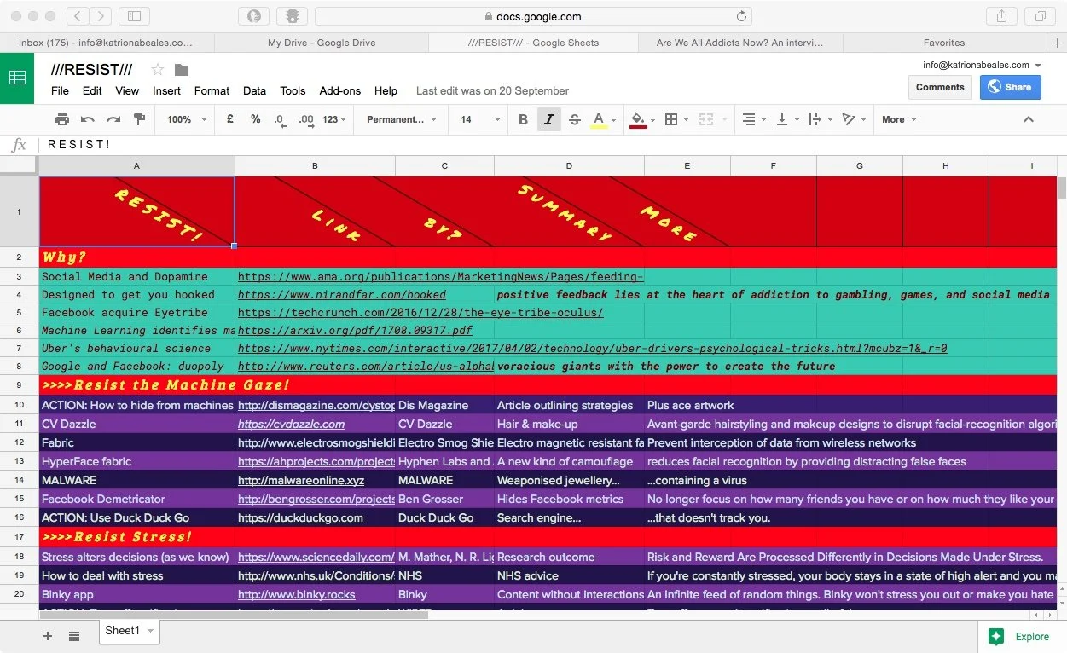Increase decimal places

tap(305, 119)
